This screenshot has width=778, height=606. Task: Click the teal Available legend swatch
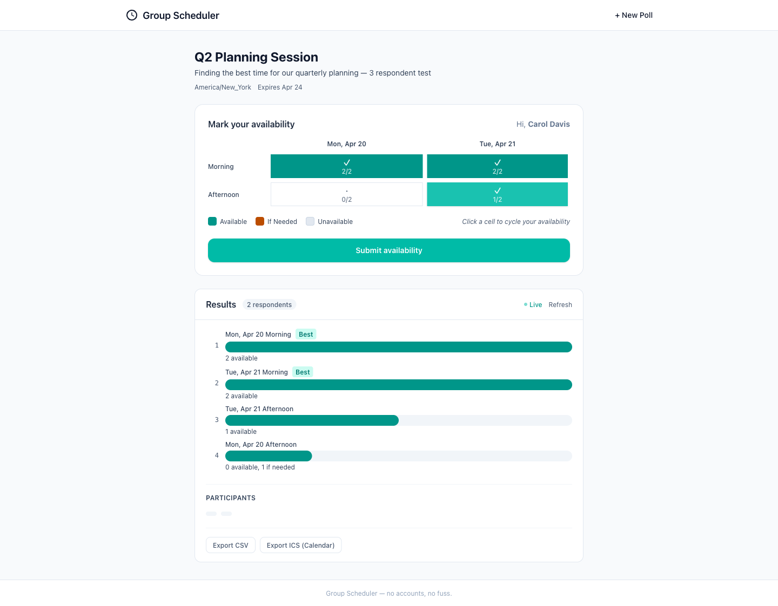pyautogui.click(x=212, y=221)
